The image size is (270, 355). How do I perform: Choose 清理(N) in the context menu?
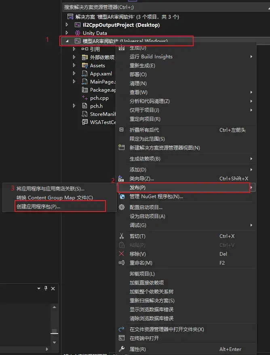tap(186, 83)
